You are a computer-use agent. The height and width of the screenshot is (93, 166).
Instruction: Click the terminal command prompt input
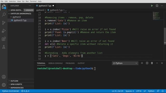pos(95,68)
